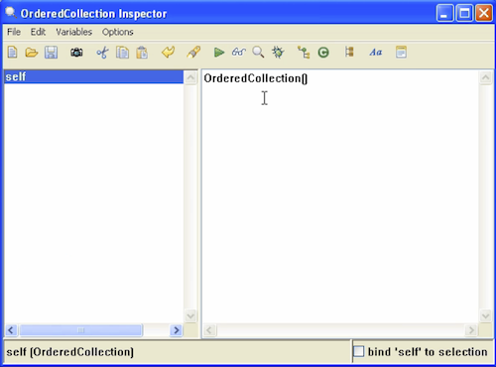Open the Options menu

coord(118,32)
